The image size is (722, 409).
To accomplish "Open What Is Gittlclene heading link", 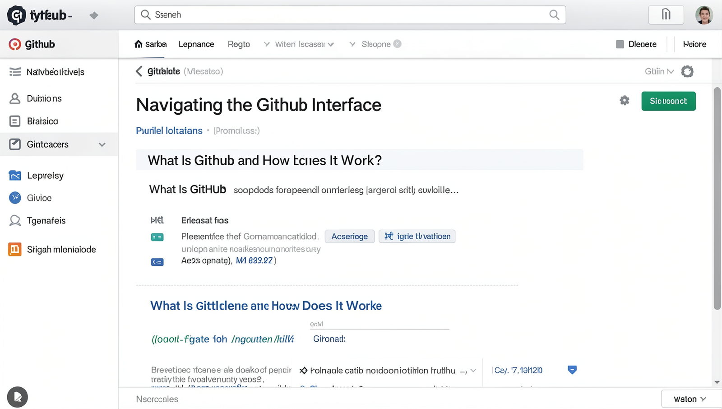I will point(266,306).
